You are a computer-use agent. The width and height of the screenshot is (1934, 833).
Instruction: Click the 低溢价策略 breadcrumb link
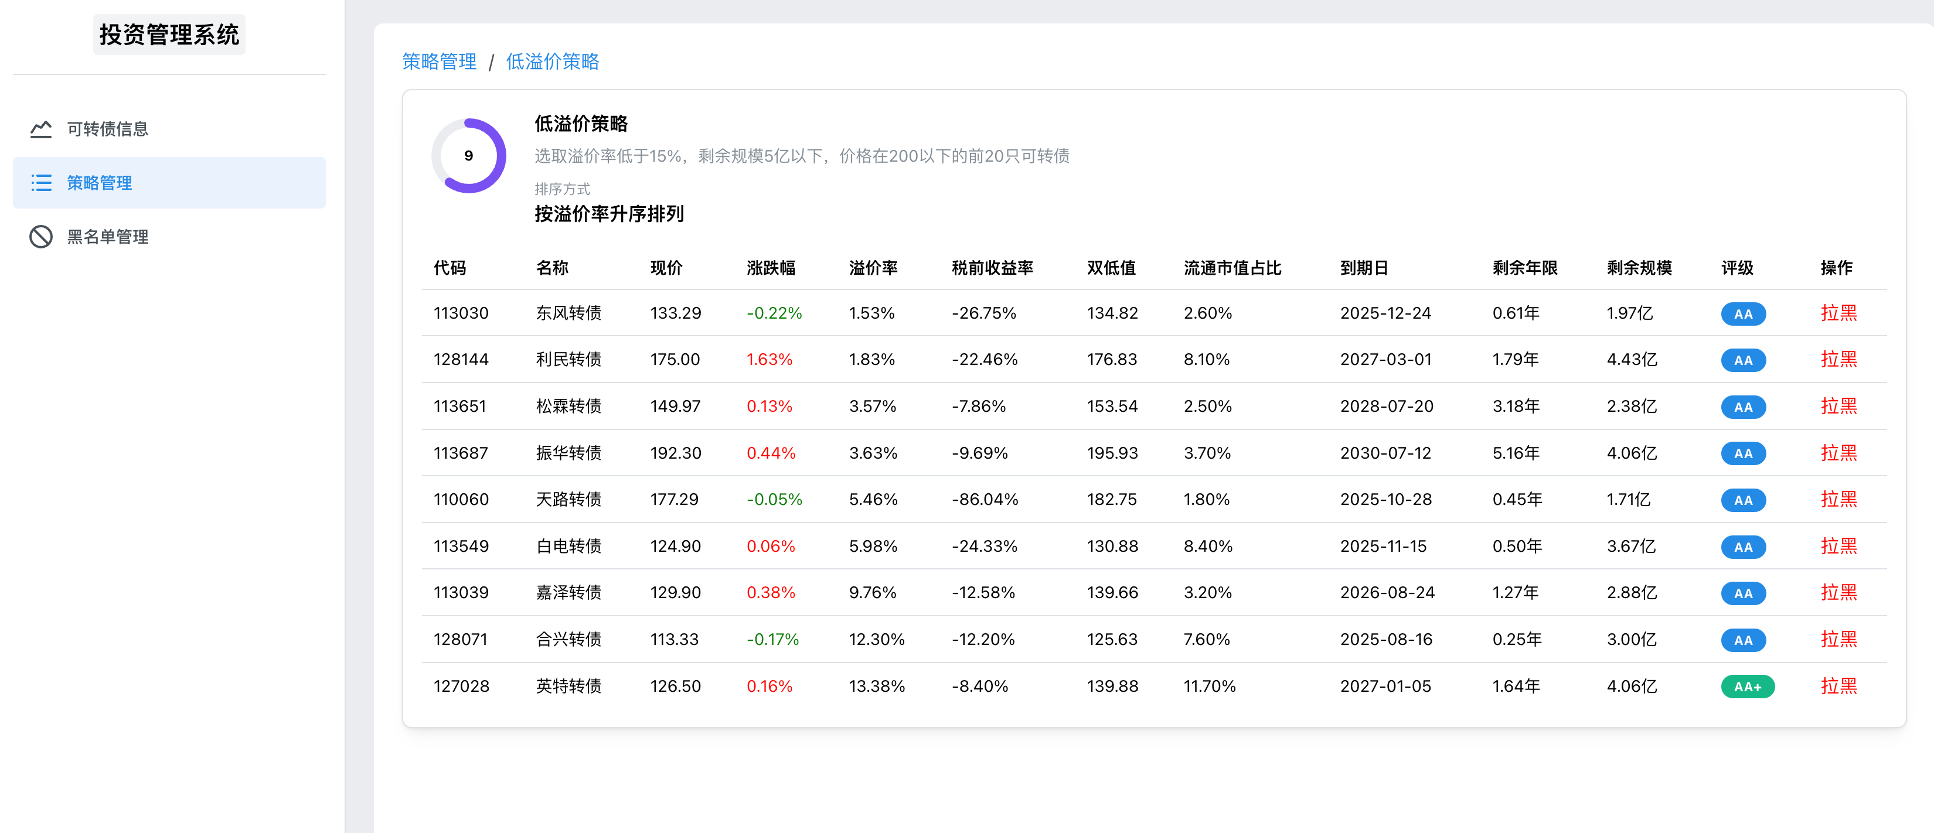[553, 62]
